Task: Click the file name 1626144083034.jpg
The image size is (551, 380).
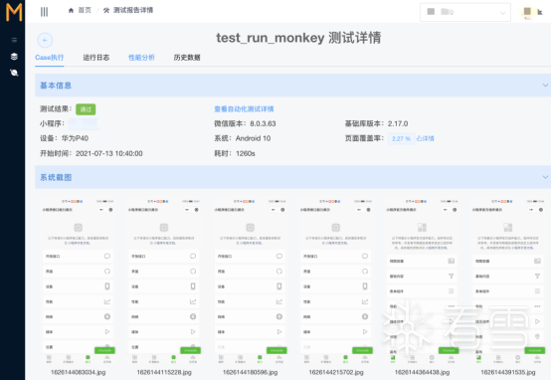Action: (x=79, y=372)
